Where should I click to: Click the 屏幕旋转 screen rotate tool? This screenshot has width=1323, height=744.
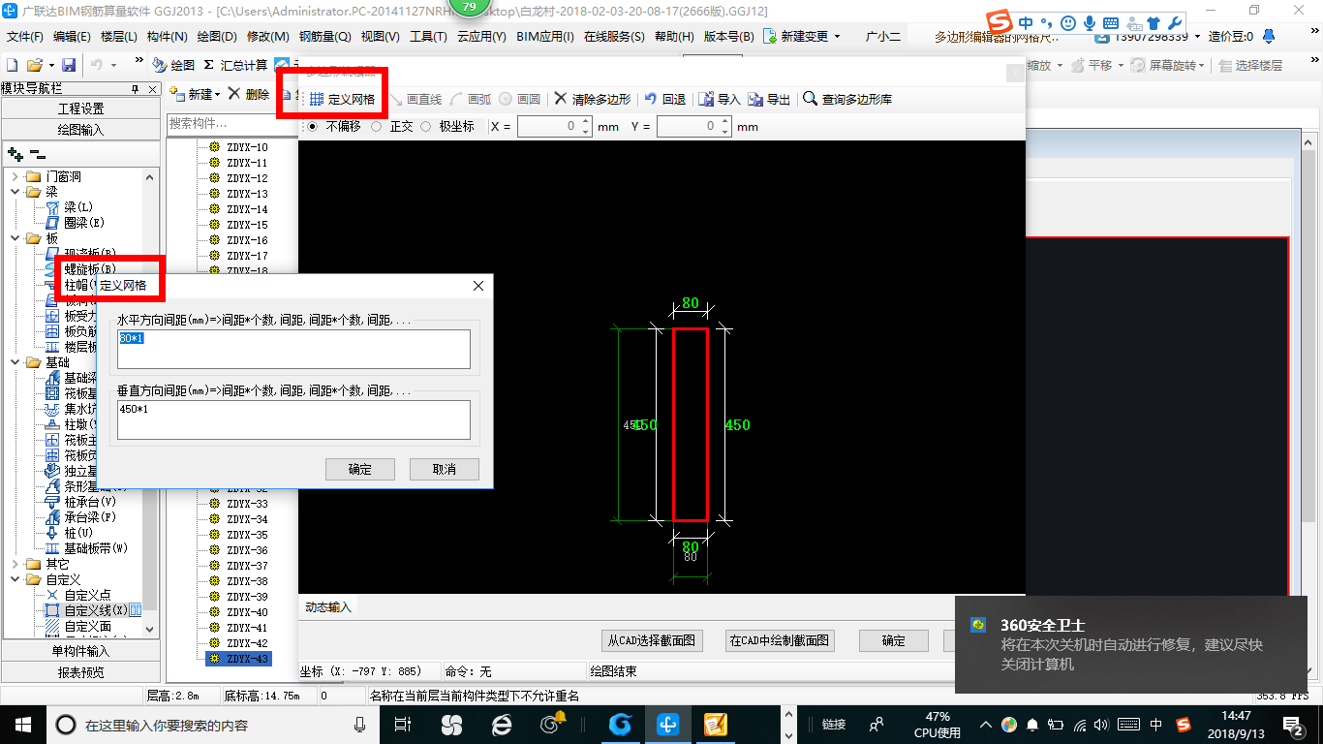(x=1168, y=65)
